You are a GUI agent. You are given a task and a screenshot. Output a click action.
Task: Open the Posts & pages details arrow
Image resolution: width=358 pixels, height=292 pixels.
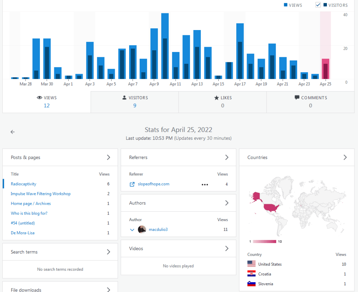pos(108,158)
